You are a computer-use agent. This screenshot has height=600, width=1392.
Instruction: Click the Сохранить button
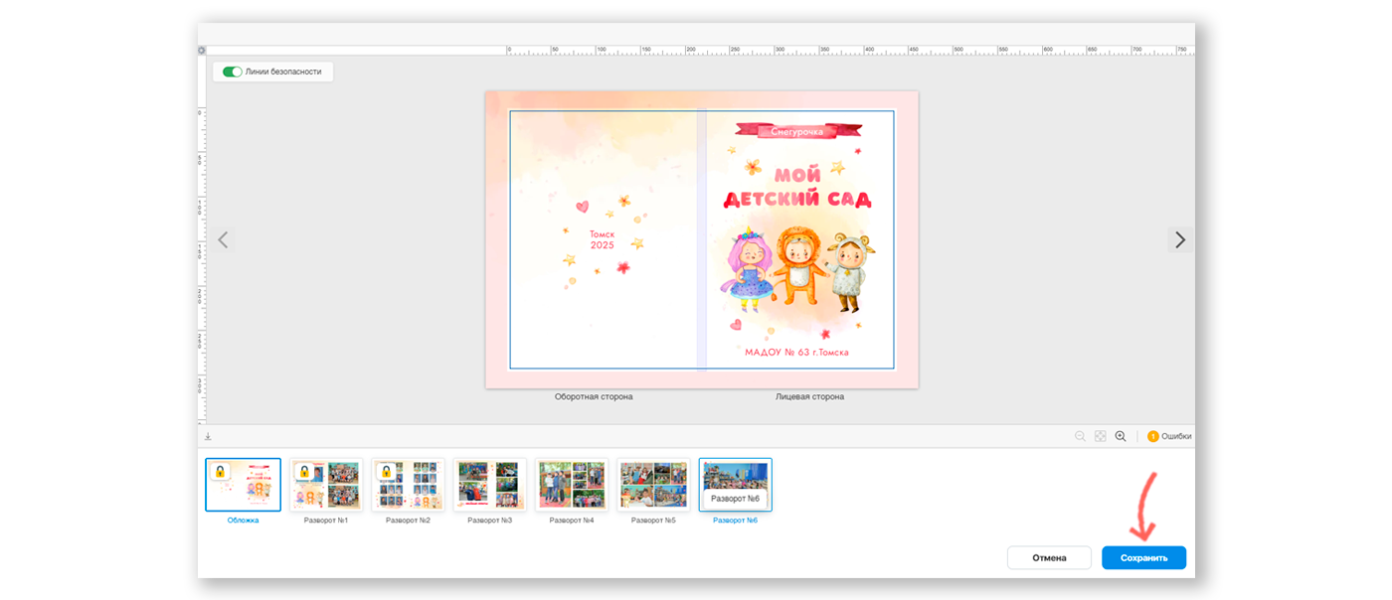click(1143, 558)
